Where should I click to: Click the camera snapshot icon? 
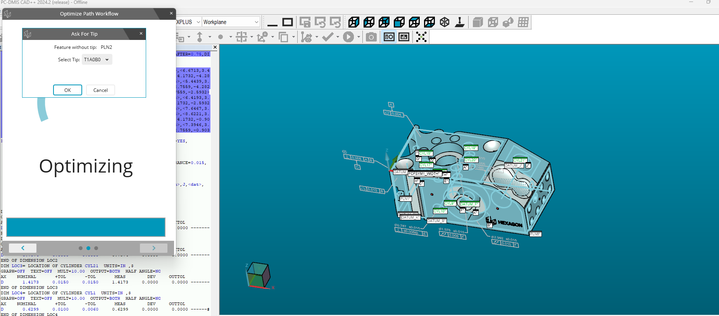coord(371,37)
